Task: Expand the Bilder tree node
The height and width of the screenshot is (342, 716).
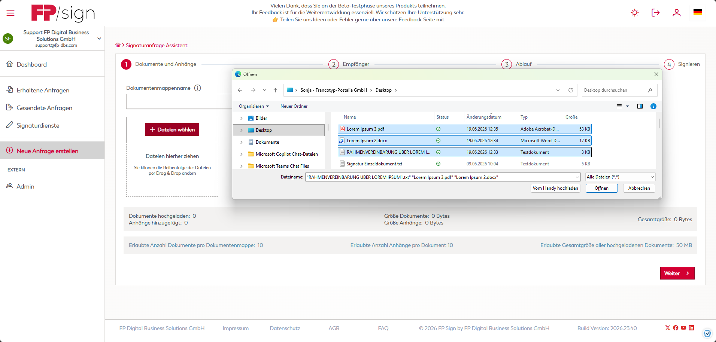Action: tap(241, 118)
